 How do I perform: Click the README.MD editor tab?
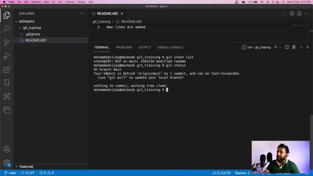(108, 14)
